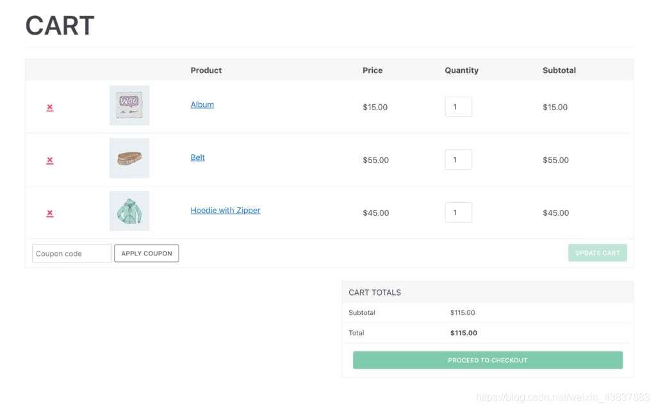Click the Cart page title

tap(60, 26)
